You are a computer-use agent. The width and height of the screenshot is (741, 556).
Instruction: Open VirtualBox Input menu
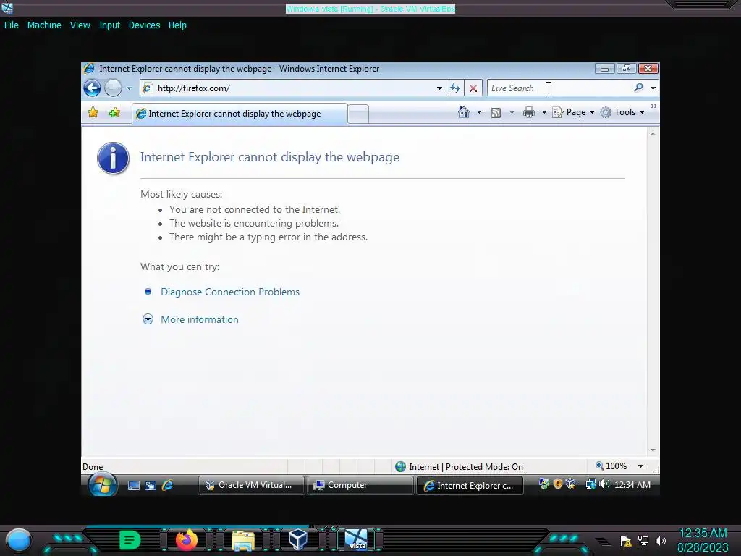pos(109,25)
